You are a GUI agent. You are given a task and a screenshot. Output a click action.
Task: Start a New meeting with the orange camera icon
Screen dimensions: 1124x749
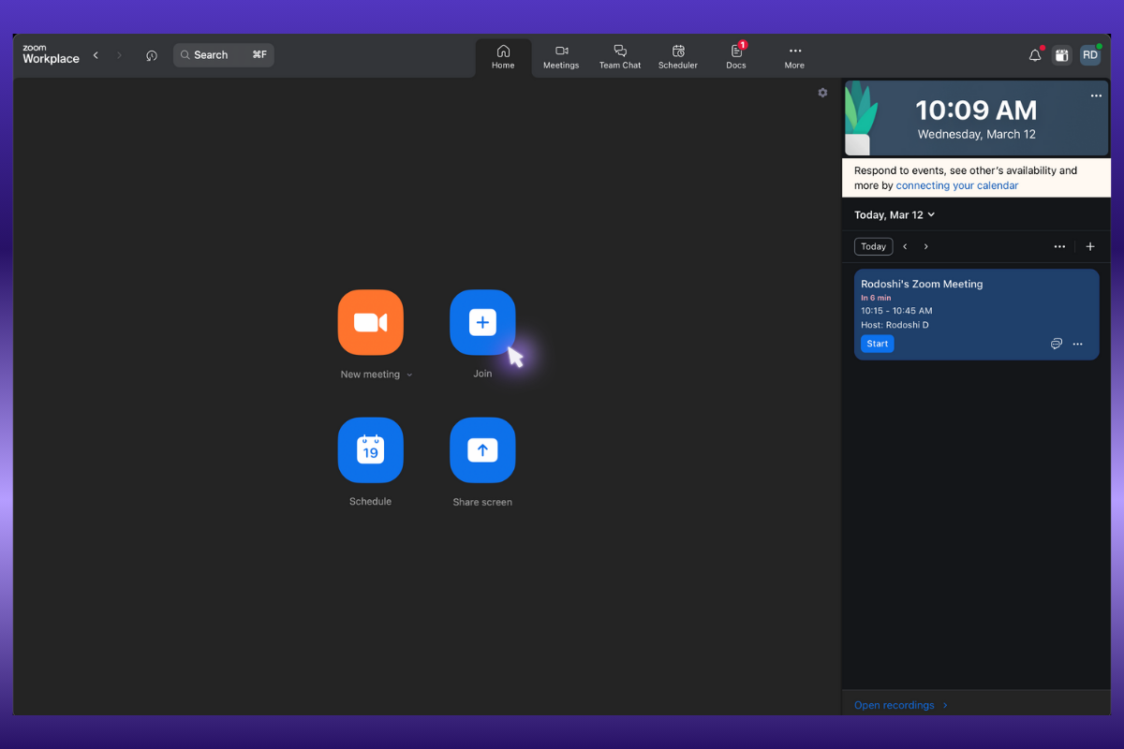[371, 322]
